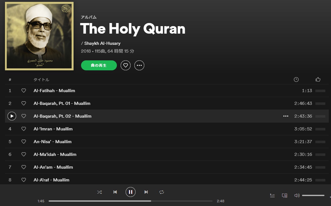Toggle shuffle playback icon

(99, 192)
